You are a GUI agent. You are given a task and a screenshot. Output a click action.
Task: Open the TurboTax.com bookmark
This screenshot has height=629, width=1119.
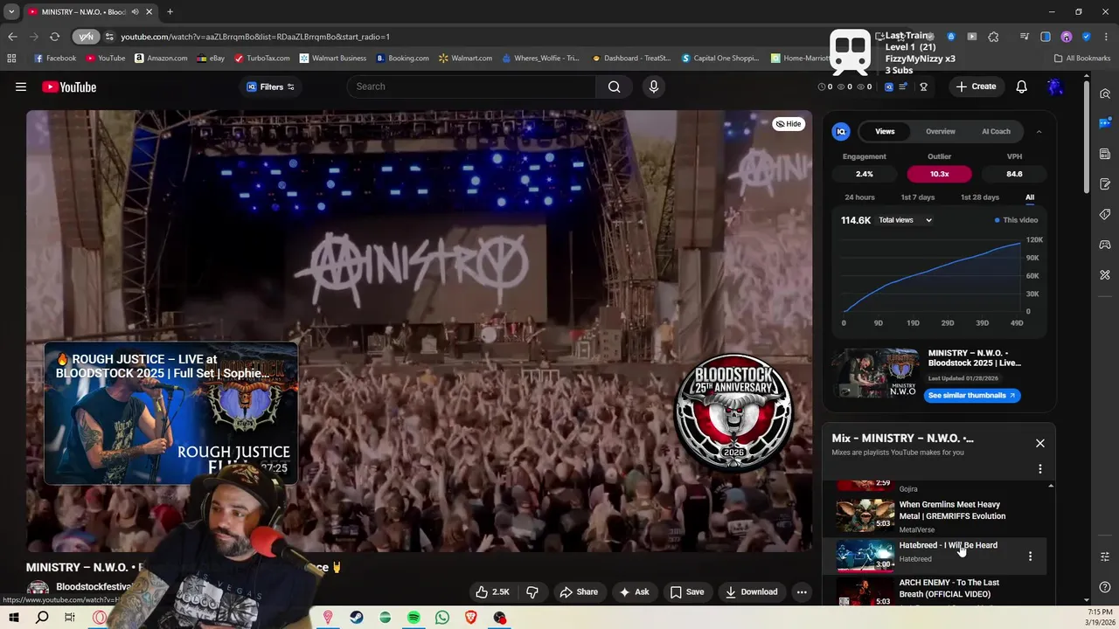[x=261, y=59]
